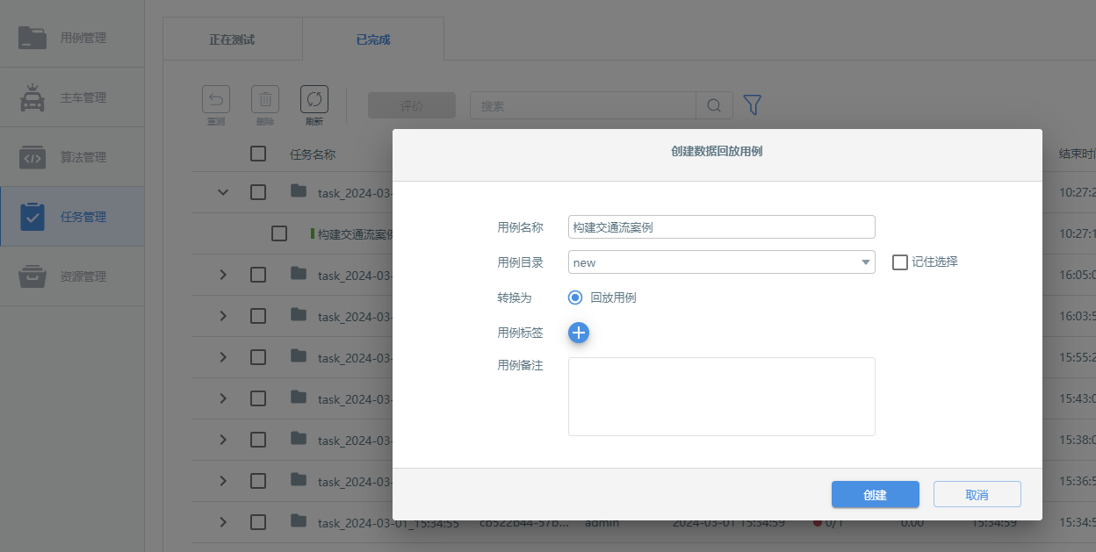Click folder icon of task ending 15:38

pyautogui.click(x=299, y=439)
